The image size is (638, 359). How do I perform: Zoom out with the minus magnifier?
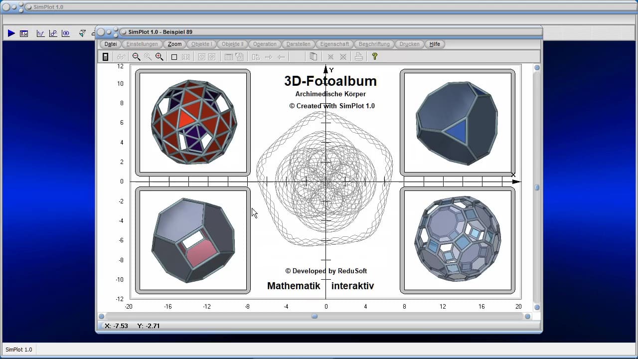click(x=136, y=57)
